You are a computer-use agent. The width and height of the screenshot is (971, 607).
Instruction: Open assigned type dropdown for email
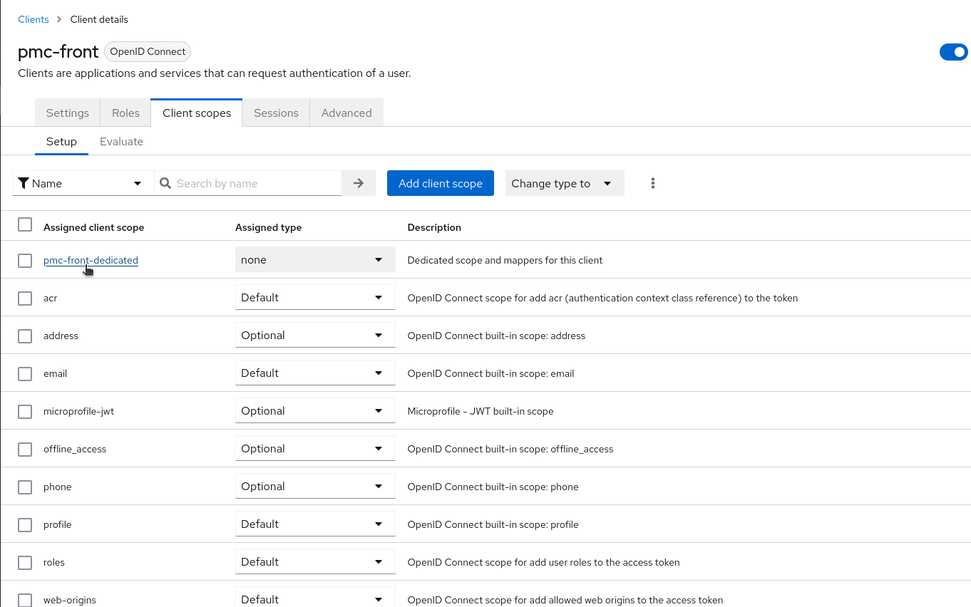point(314,373)
